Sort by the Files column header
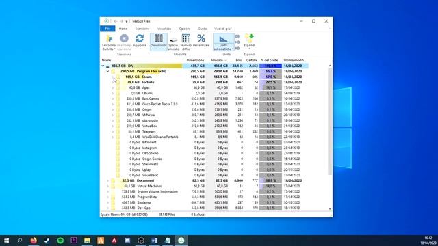Image resolution: width=438 pixels, height=246 pixels. pyautogui.click(x=239, y=60)
